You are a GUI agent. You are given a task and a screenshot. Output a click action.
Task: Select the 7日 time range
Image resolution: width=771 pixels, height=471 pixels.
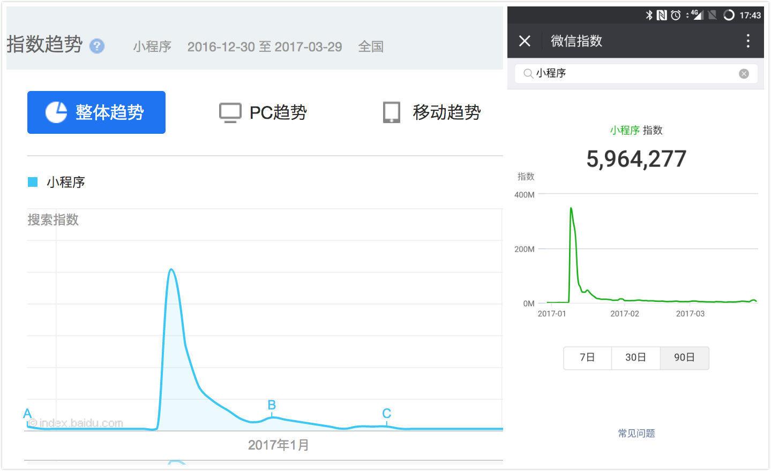coord(587,358)
